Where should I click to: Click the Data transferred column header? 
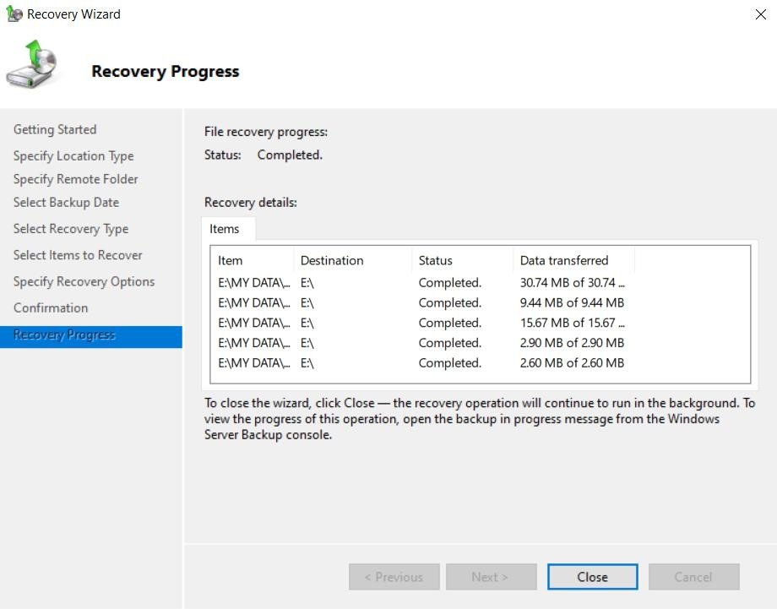[573, 261]
